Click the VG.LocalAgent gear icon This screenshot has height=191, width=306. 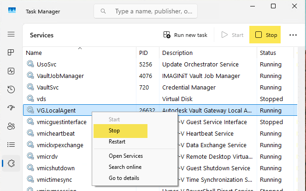click(30, 110)
